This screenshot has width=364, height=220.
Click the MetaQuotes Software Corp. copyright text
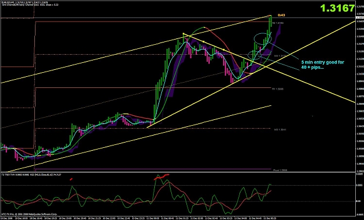[29, 214]
